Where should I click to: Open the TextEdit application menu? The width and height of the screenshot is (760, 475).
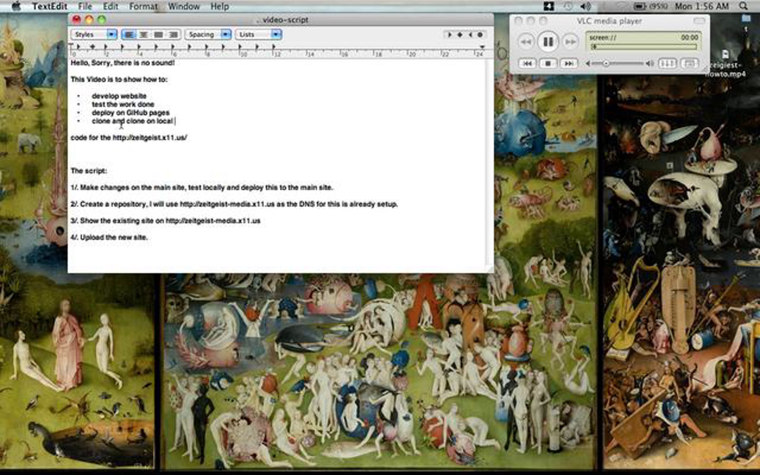50,6
